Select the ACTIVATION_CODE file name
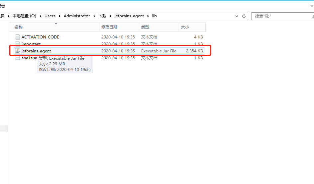The width and height of the screenshot is (314, 184). pos(40,37)
